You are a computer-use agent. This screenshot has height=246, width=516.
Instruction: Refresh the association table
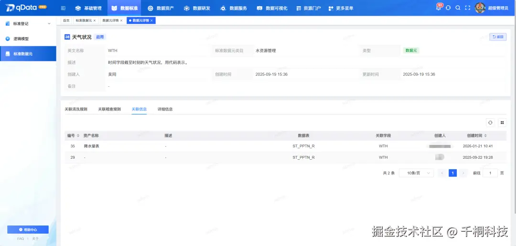[490, 123]
